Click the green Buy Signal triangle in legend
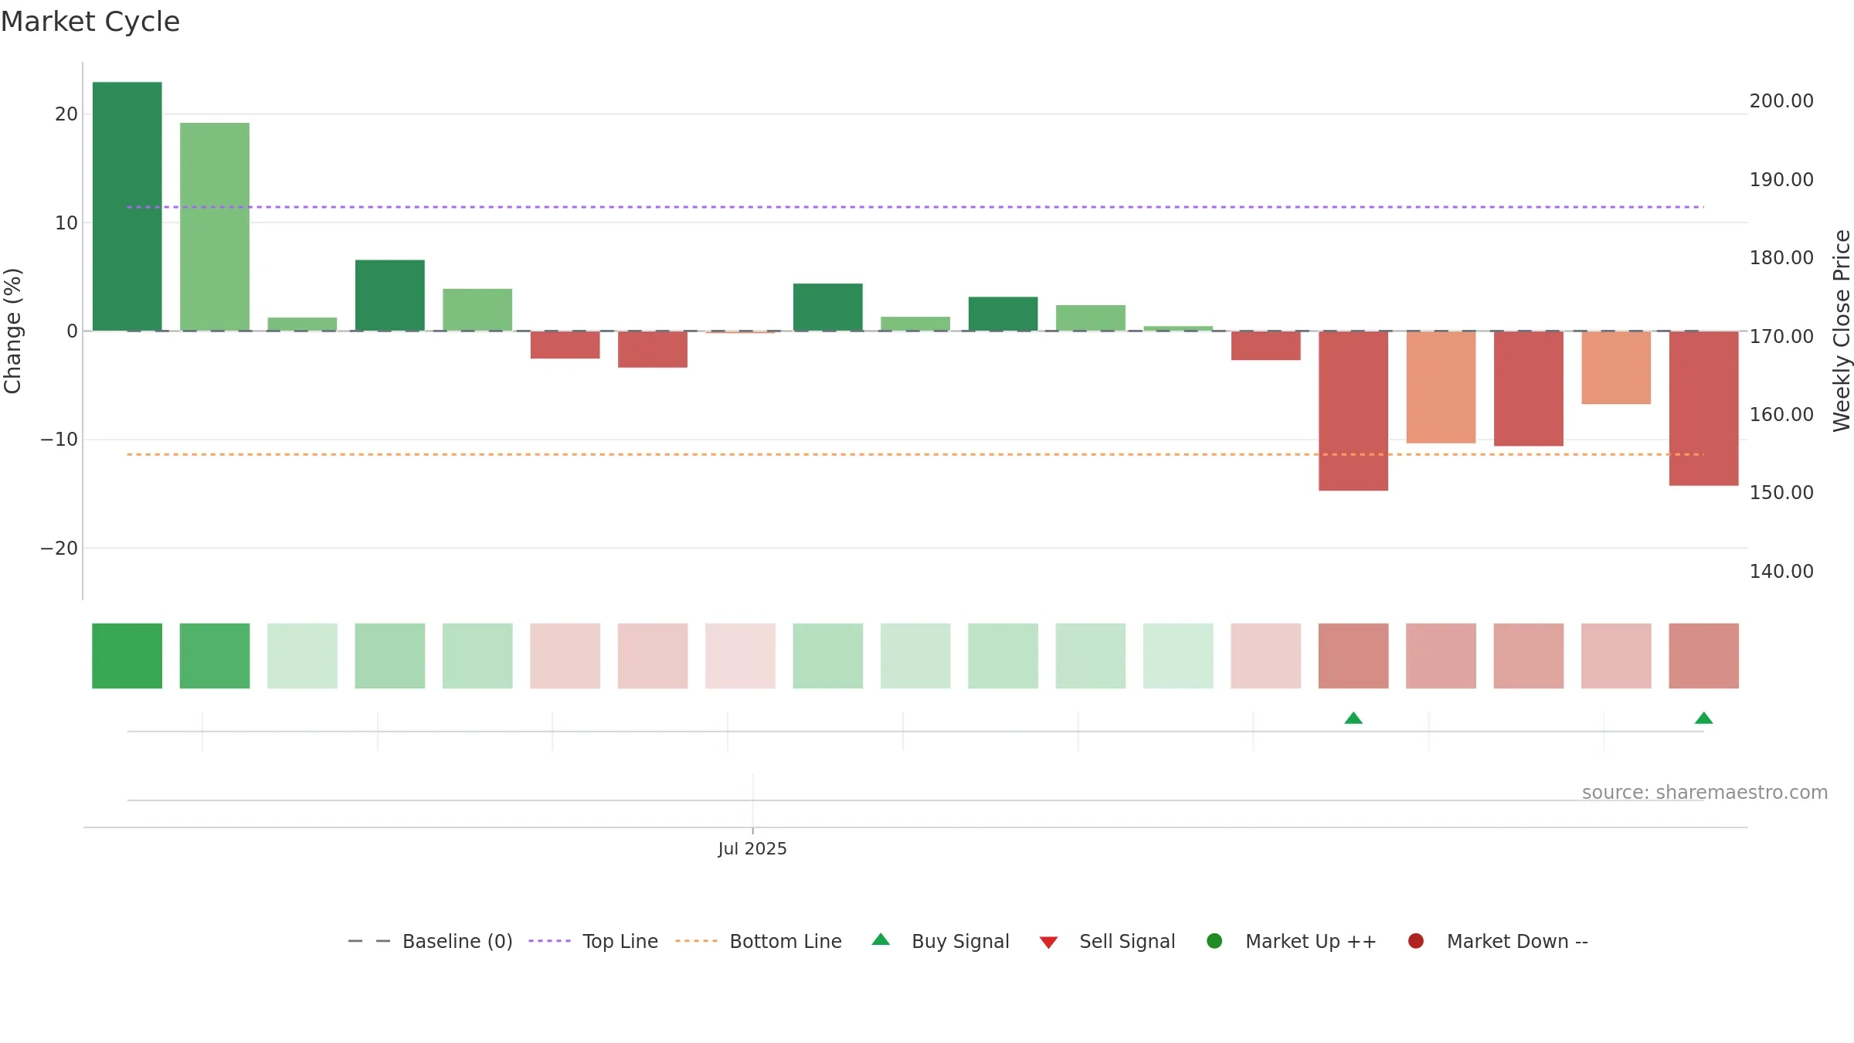Screen dimensions: 1854x1043 coord(881,940)
